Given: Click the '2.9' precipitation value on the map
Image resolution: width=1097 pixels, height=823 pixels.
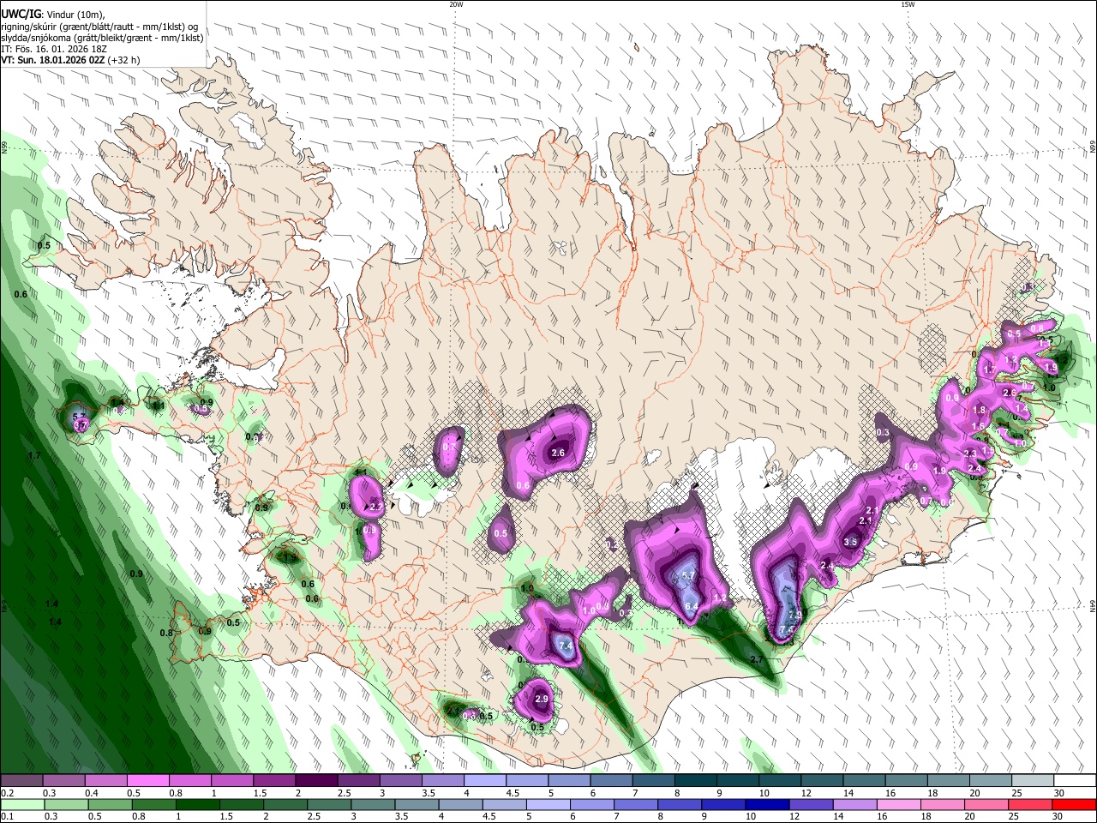Looking at the screenshot, I should [x=541, y=699].
